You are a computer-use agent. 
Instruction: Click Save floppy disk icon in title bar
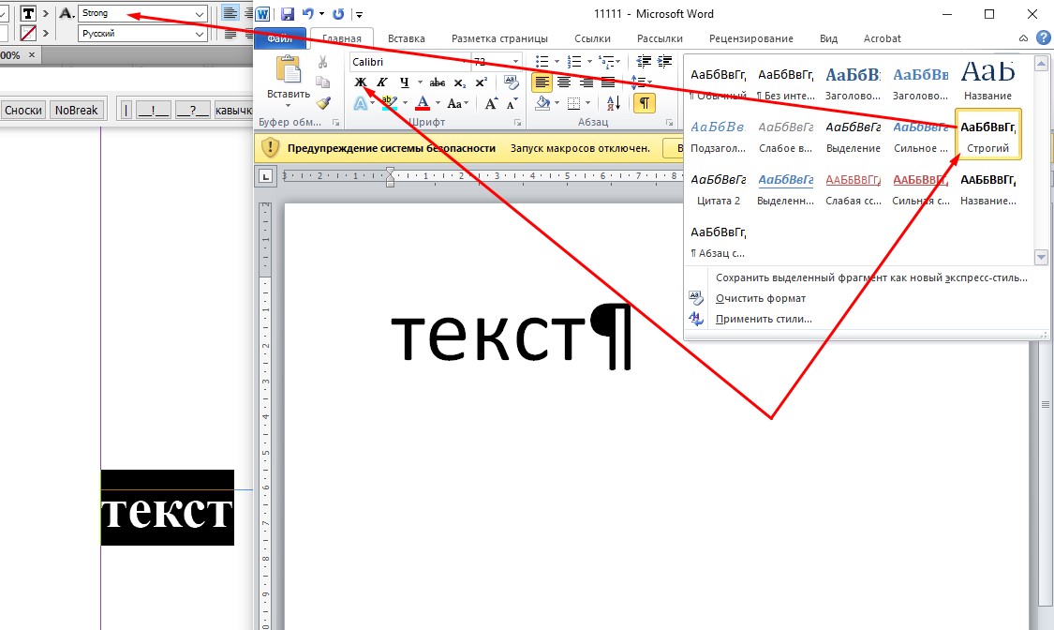[x=288, y=14]
